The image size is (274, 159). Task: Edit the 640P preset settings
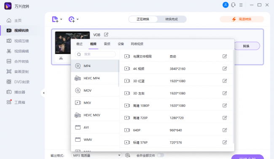click(225, 130)
